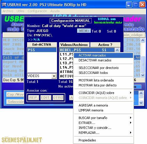The height and width of the screenshot is (144, 147).
Task: Select the L12.PSS file row
Action: click(x=67, y=59)
